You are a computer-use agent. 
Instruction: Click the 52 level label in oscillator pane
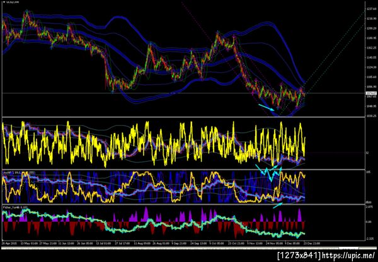click(368, 153)
